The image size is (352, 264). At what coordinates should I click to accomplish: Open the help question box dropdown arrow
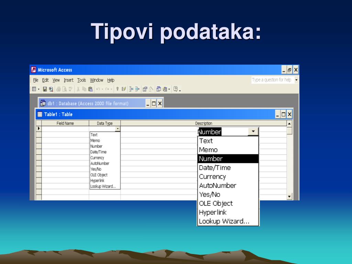coord(296,80)
